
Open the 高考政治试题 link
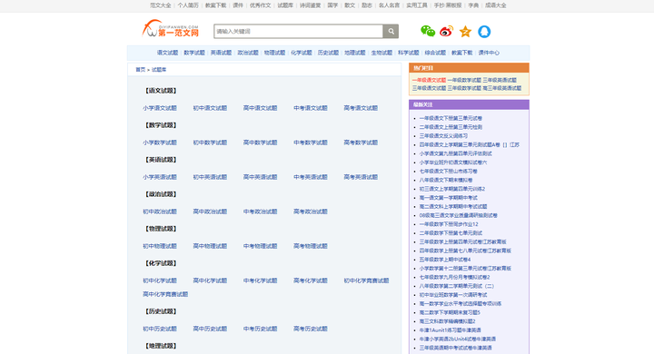pyautogui.click(x=311, y=211)
